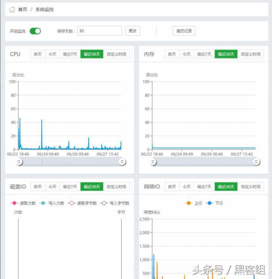Open 自定义时间 in 内存 panel
The width and height of the screenshot is (272, 279).
251,54
